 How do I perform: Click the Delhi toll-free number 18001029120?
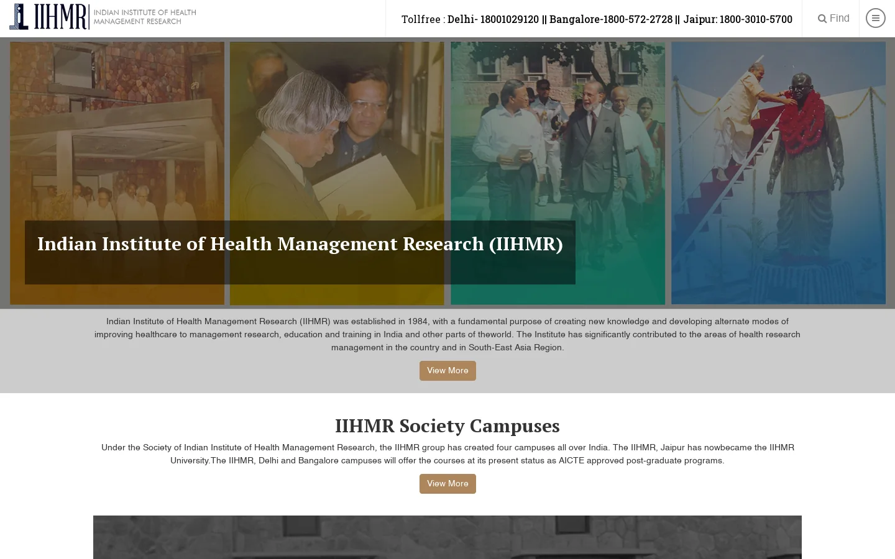[x=509, y=19]
